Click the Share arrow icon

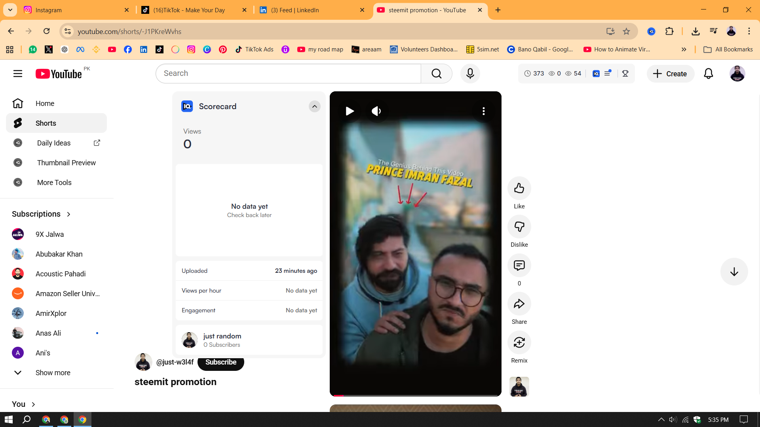pyautogui.click(x=519, y=304)
